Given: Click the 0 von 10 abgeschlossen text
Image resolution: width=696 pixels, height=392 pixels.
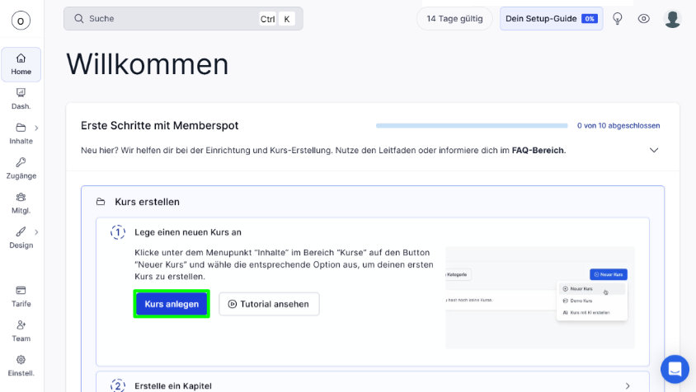Looking at the screenshot, I should click(x=618, y=126).
